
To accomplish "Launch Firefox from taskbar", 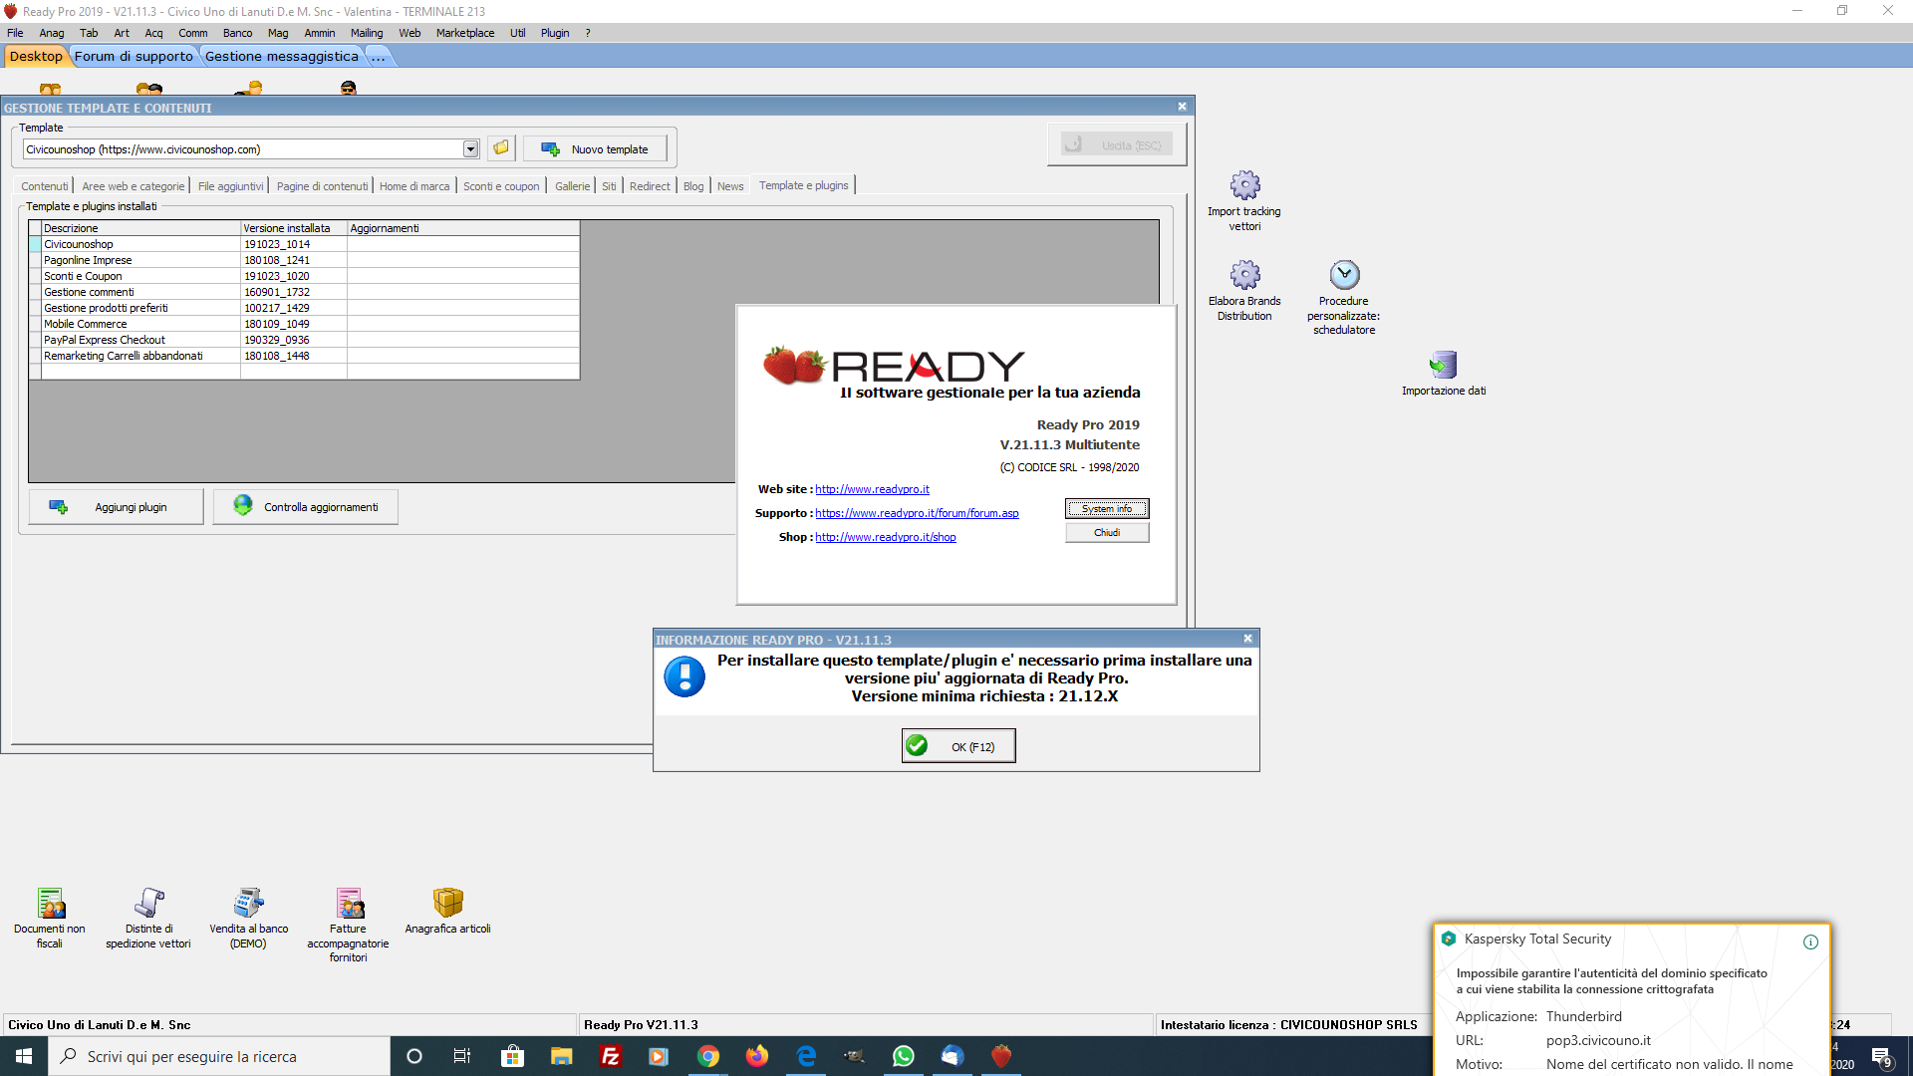I will 757,1056.
